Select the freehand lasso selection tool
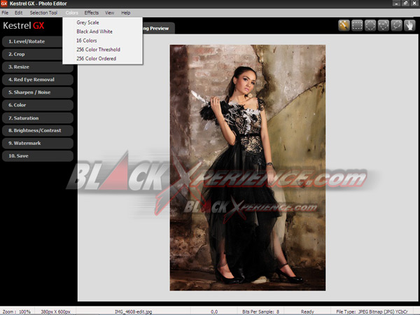Viewport: 420px width, 315px height. tap(396, 26)
